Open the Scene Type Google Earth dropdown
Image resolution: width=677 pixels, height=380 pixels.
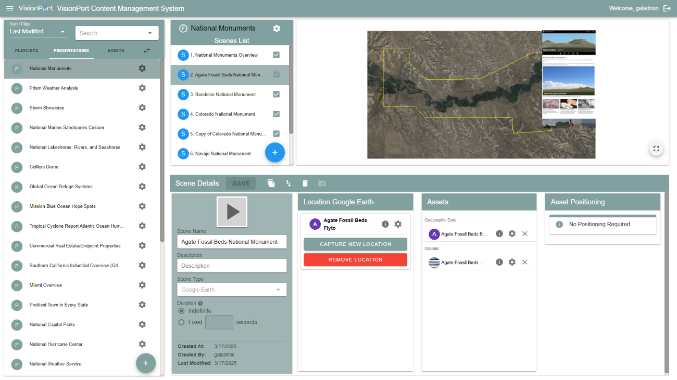(231, 290)
